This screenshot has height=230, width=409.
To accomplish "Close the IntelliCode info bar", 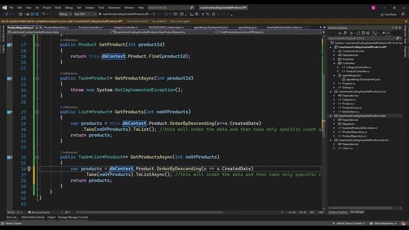I will [406, 21].
